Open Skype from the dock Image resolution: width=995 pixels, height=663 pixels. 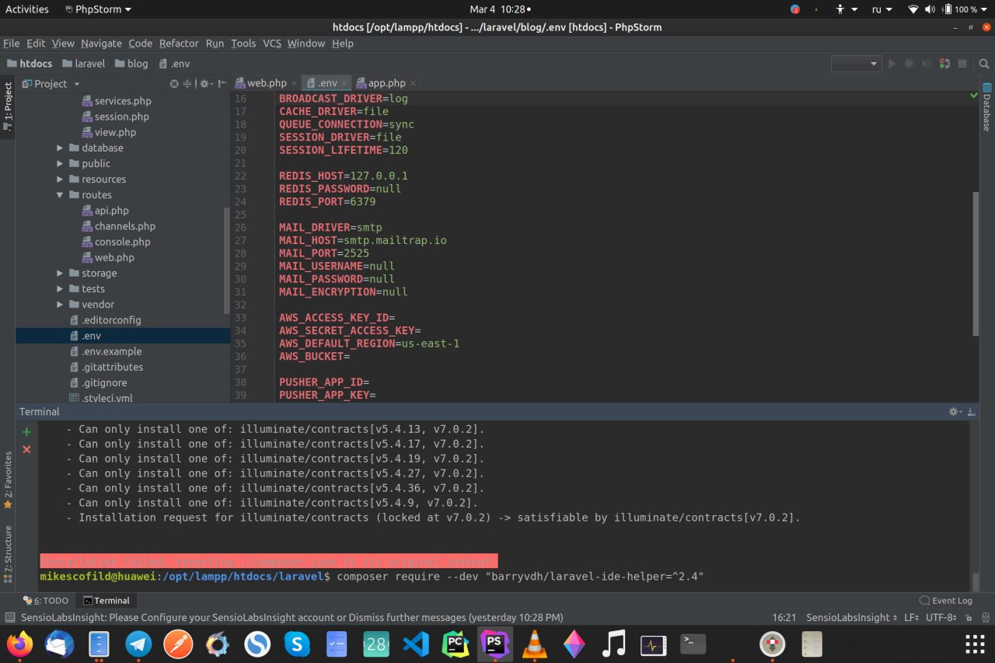(x=297, y=644)
